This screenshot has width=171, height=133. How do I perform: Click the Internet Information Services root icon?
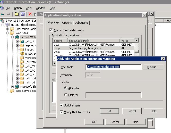2,21
